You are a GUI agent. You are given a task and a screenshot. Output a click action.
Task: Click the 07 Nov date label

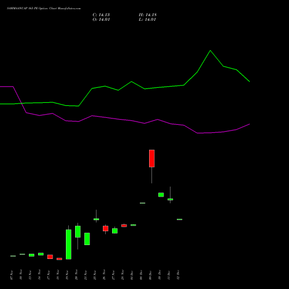12,275
